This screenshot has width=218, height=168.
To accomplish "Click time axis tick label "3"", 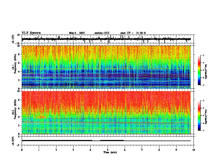I will (x=73, y=150).
